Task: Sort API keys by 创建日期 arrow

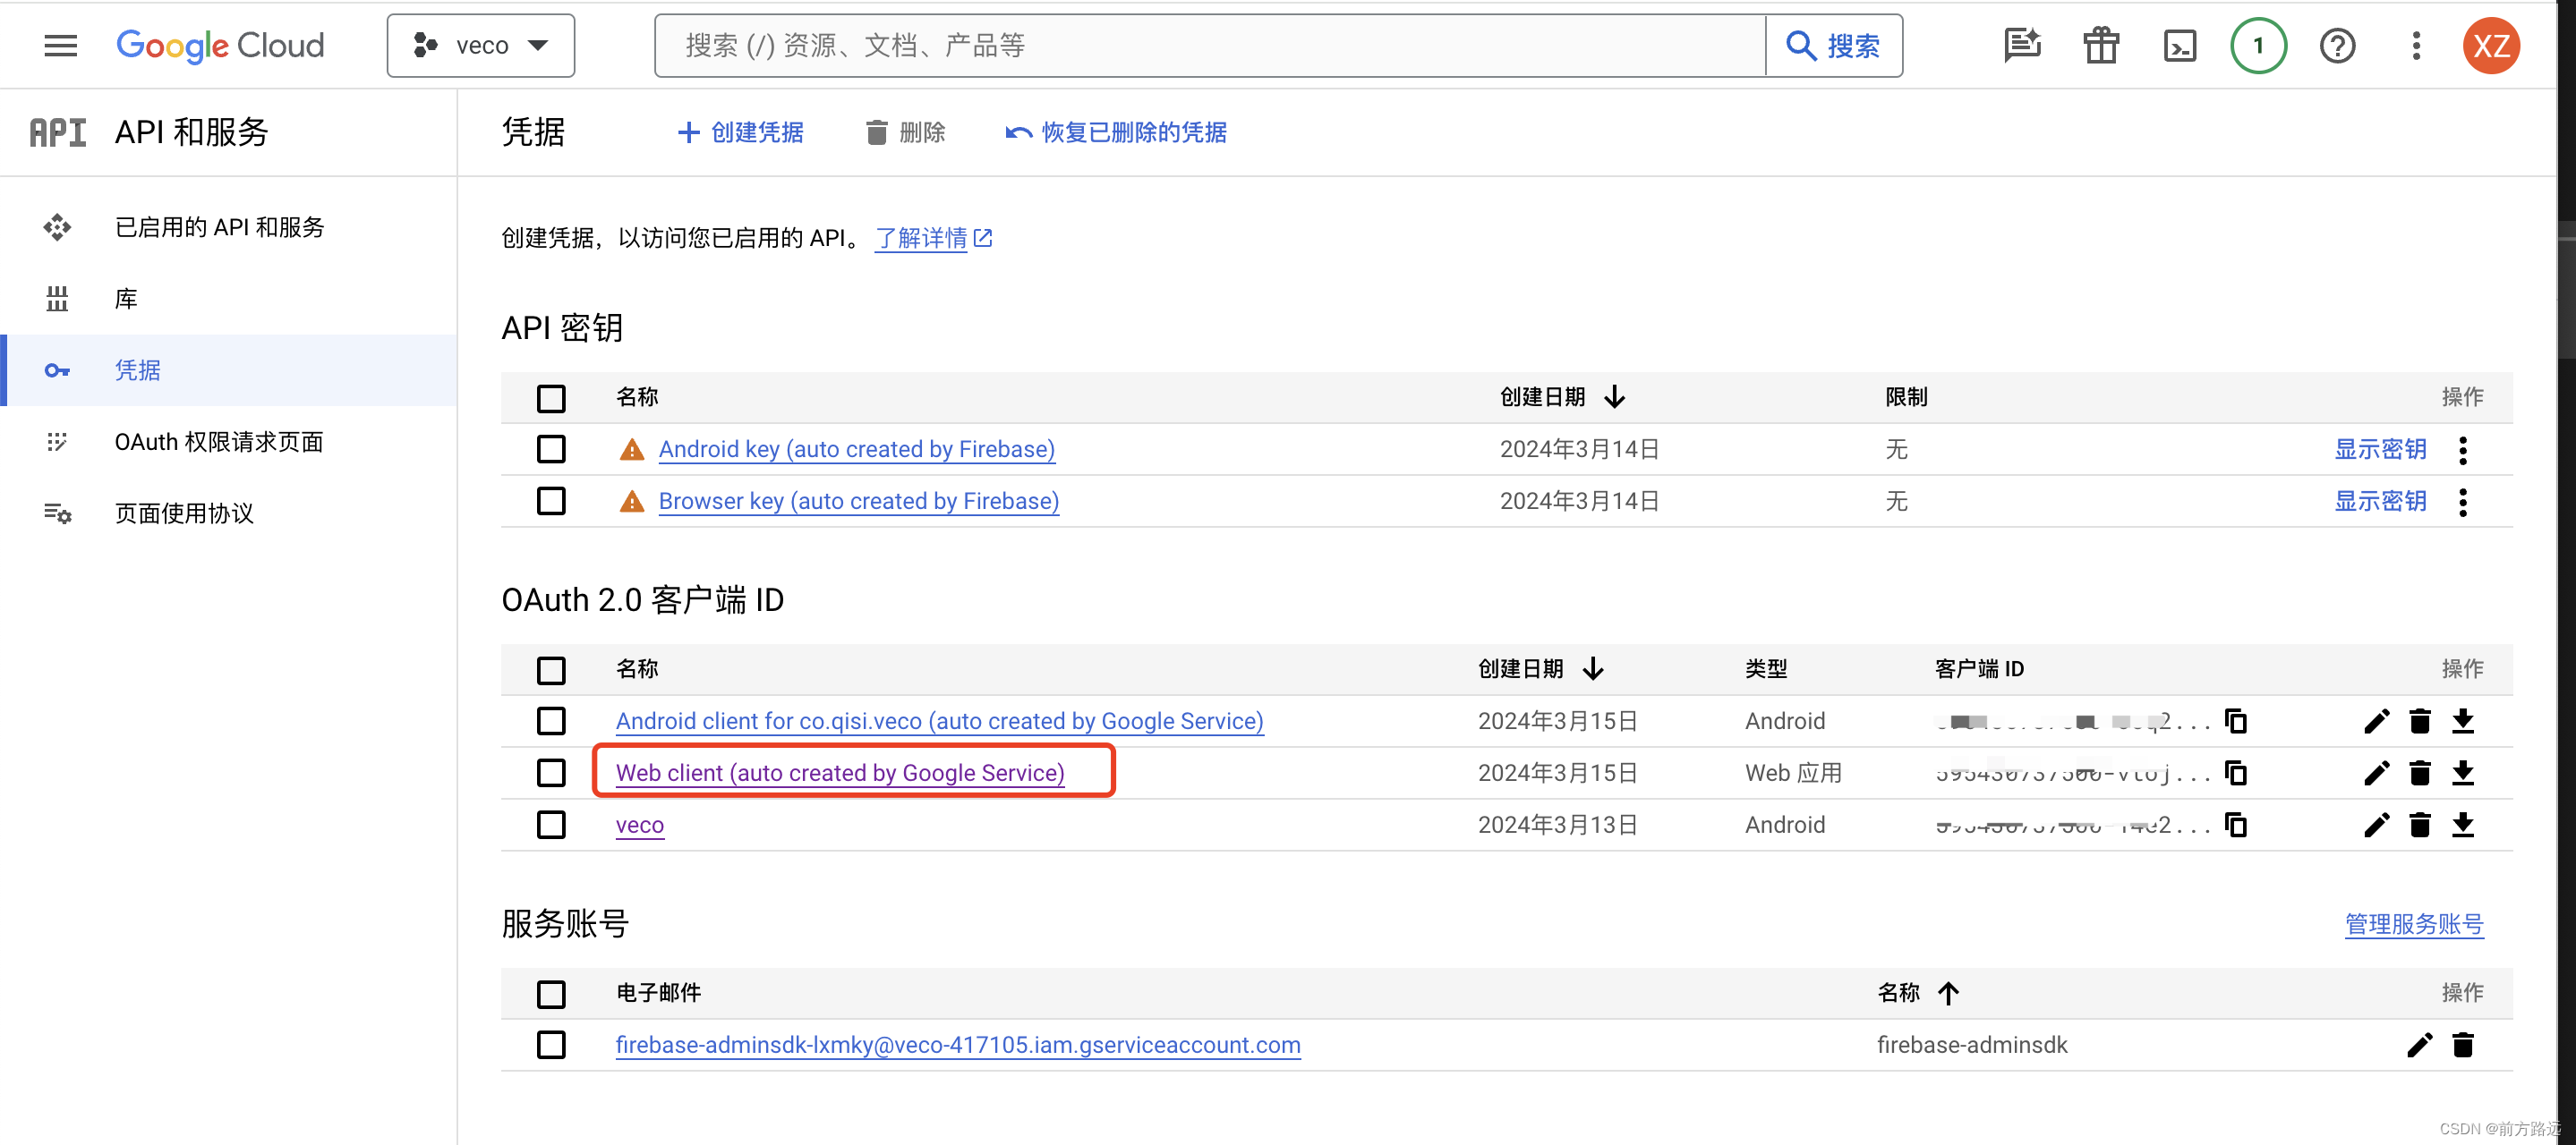Action: 1614,396
